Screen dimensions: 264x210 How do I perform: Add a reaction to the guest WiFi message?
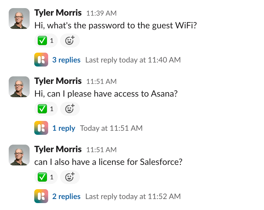coord(70,40)
